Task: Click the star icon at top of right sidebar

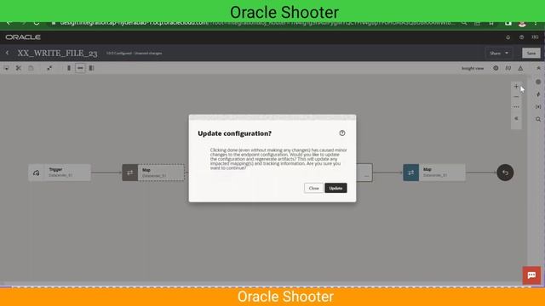Action: (x=538, y=68)
